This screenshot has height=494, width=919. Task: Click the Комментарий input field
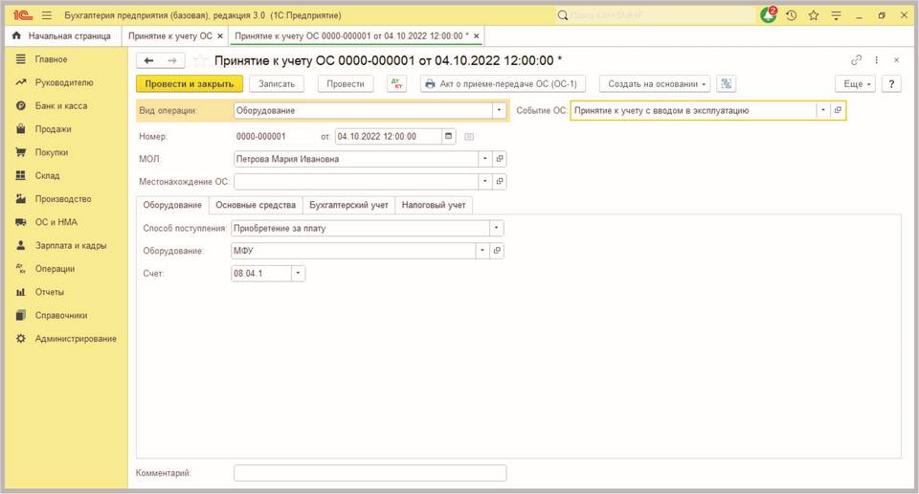coord(370,473)
